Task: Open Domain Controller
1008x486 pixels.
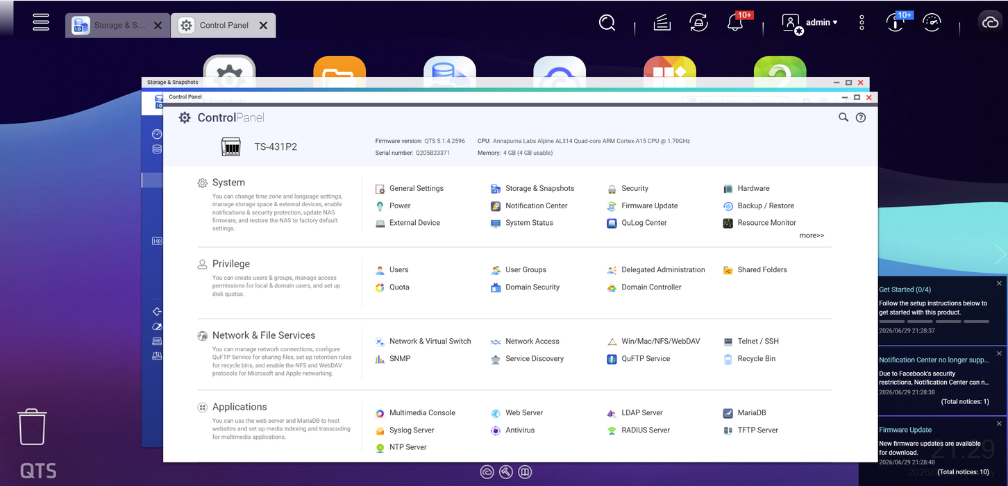Action: coord(644,287)
